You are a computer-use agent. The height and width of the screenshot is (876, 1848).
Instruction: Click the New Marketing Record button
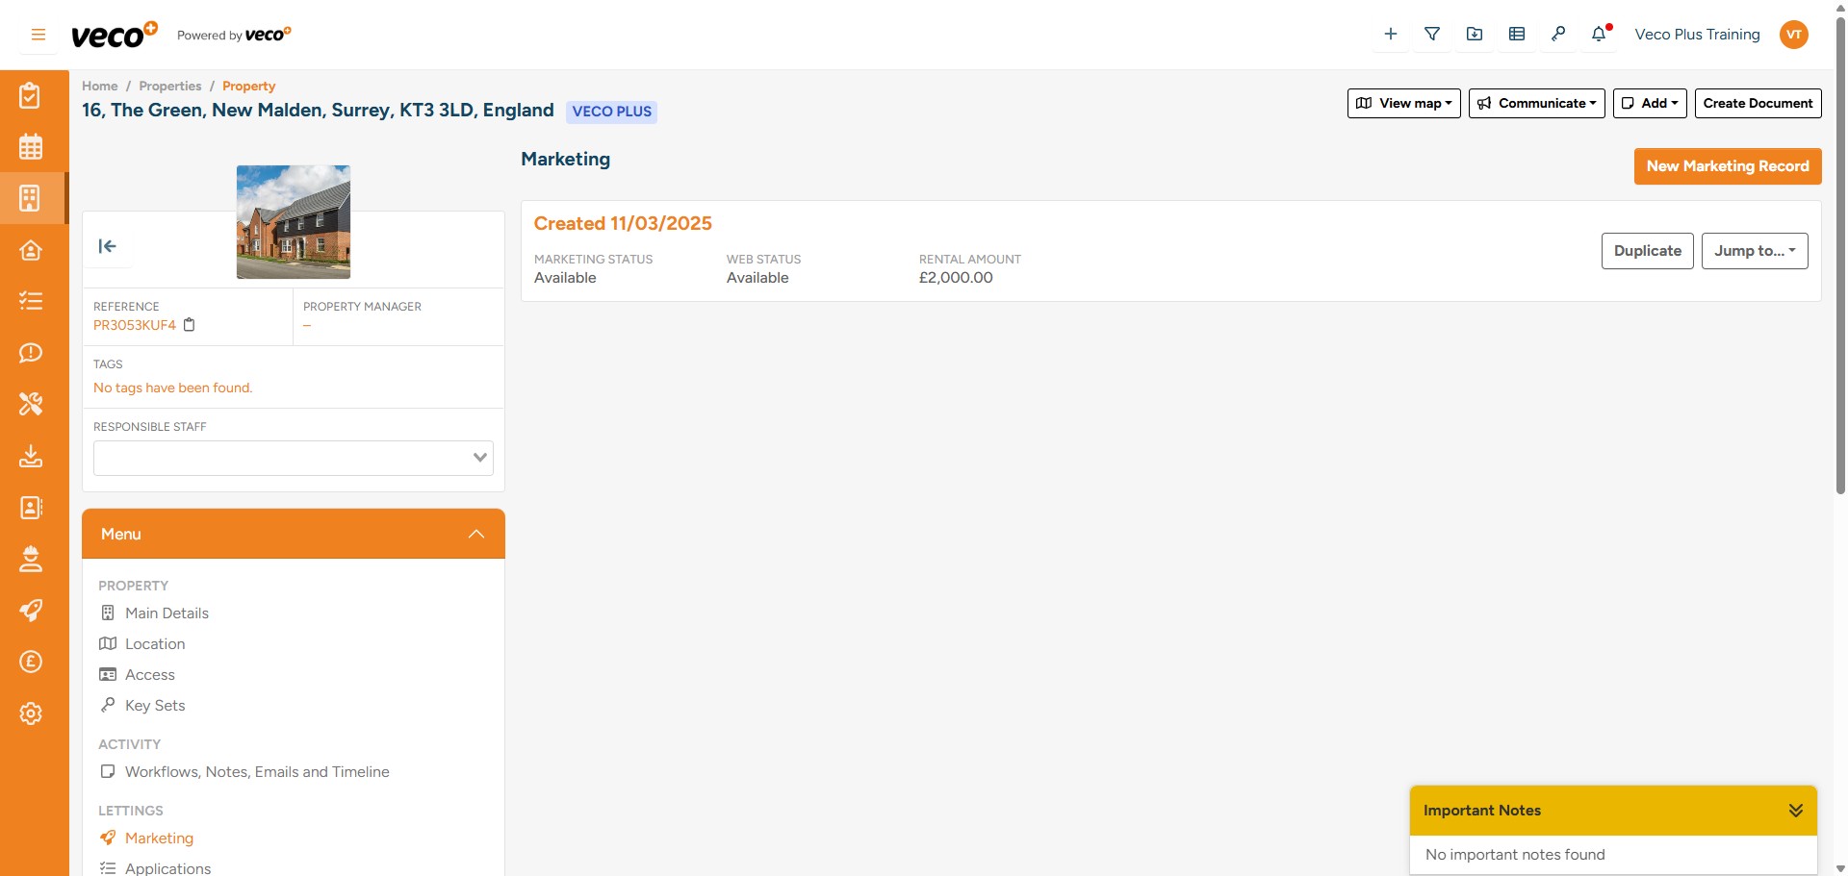[x=1727, y=165]
